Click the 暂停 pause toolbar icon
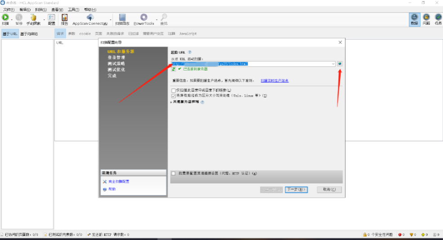Image resolution: width=443 pixels, height=240 pixels. coord(19,17)
